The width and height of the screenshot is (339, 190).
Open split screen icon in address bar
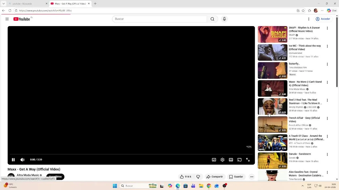click(x=298, y=11)
